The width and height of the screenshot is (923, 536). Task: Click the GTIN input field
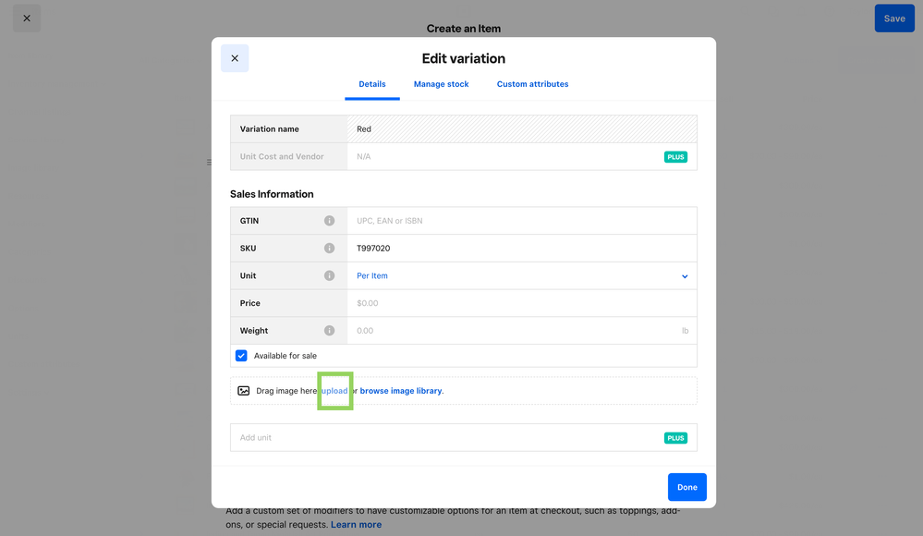pyautogui.click(x=522, y=221)
